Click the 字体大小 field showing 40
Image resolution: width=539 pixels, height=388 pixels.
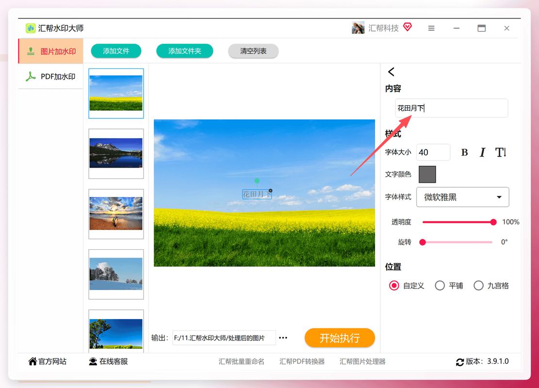[x=433, y=152]
